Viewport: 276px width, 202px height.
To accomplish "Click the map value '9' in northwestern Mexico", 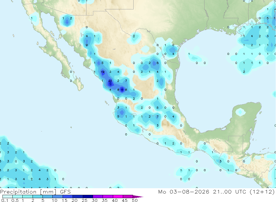I will (x=87, y=45).
